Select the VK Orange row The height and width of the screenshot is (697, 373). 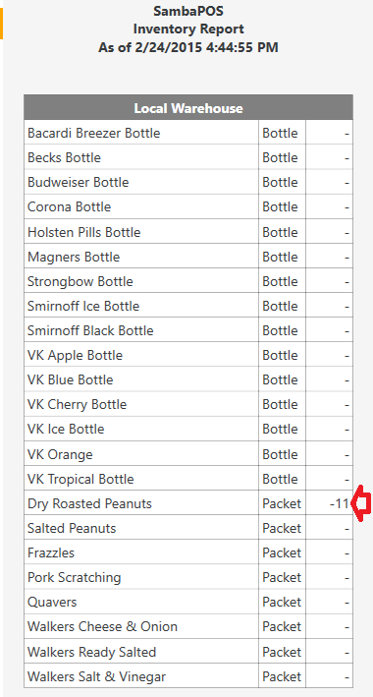(188, 454)
